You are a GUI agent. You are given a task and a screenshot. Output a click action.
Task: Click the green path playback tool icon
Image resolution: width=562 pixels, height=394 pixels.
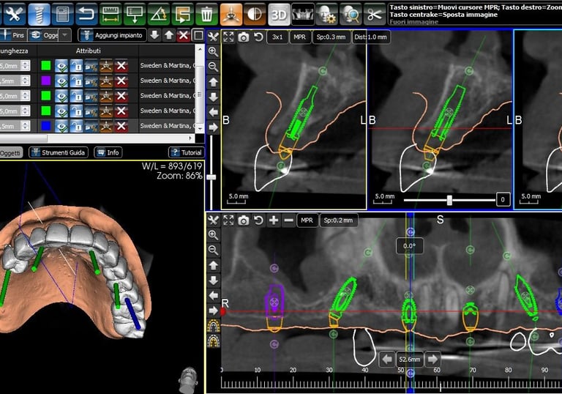coord(182,14)
